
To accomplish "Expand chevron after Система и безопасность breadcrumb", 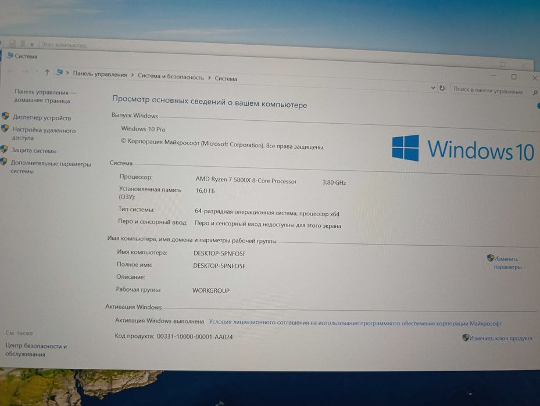I will (209, 78).
